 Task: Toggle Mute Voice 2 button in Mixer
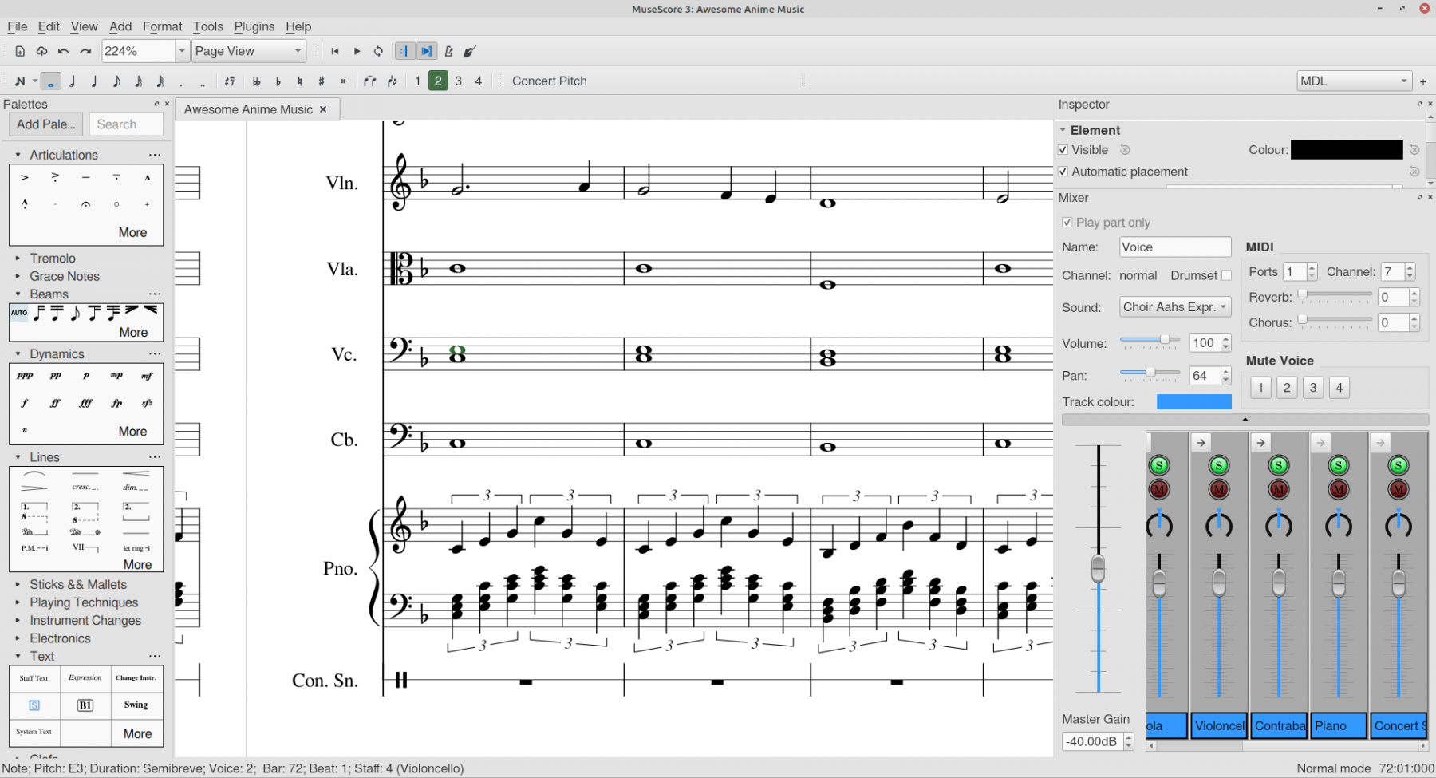(x=1287, y=388)
